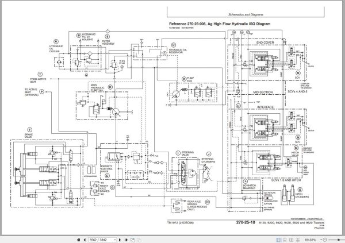Image resolution: width=345 pixels, height=243 pixels.
Task: Click the zoom slider handle
Action: pos(339,240)
